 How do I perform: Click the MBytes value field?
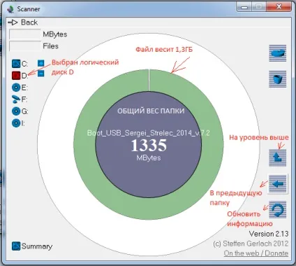point(25,34)
